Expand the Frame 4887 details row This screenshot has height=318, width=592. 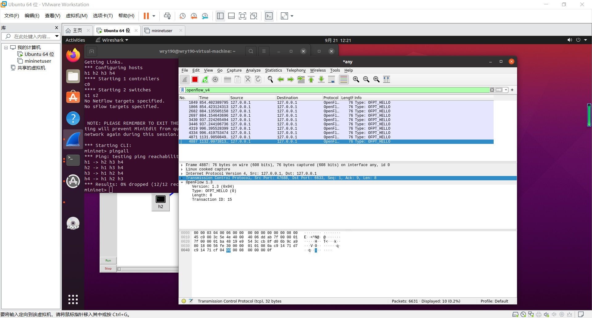point(182,165)
